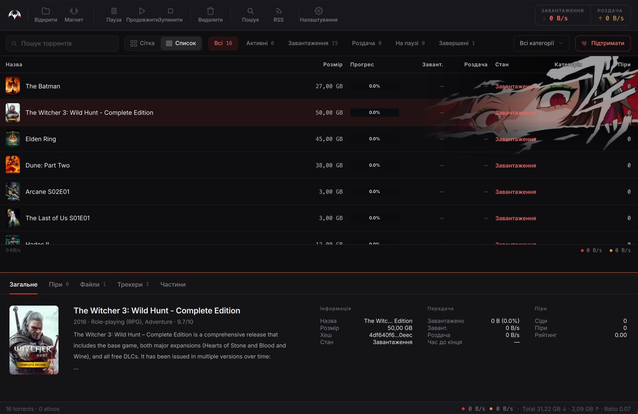The width and height of the screenshot is (638, 414).
Task: Sort by the Стан column header
Action: (x=502, y=64)
